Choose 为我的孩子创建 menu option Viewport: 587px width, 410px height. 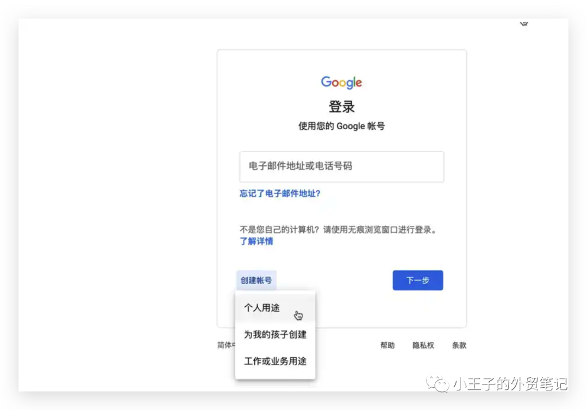point(275,335)
